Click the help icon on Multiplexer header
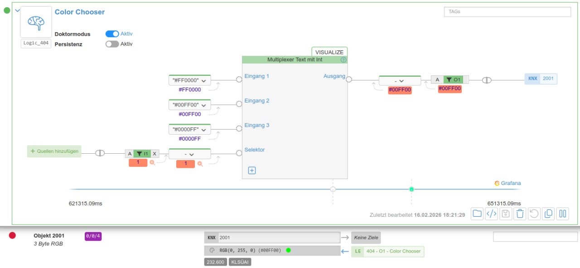Screen dimensions: 580x268 click(x=343, y=60)
